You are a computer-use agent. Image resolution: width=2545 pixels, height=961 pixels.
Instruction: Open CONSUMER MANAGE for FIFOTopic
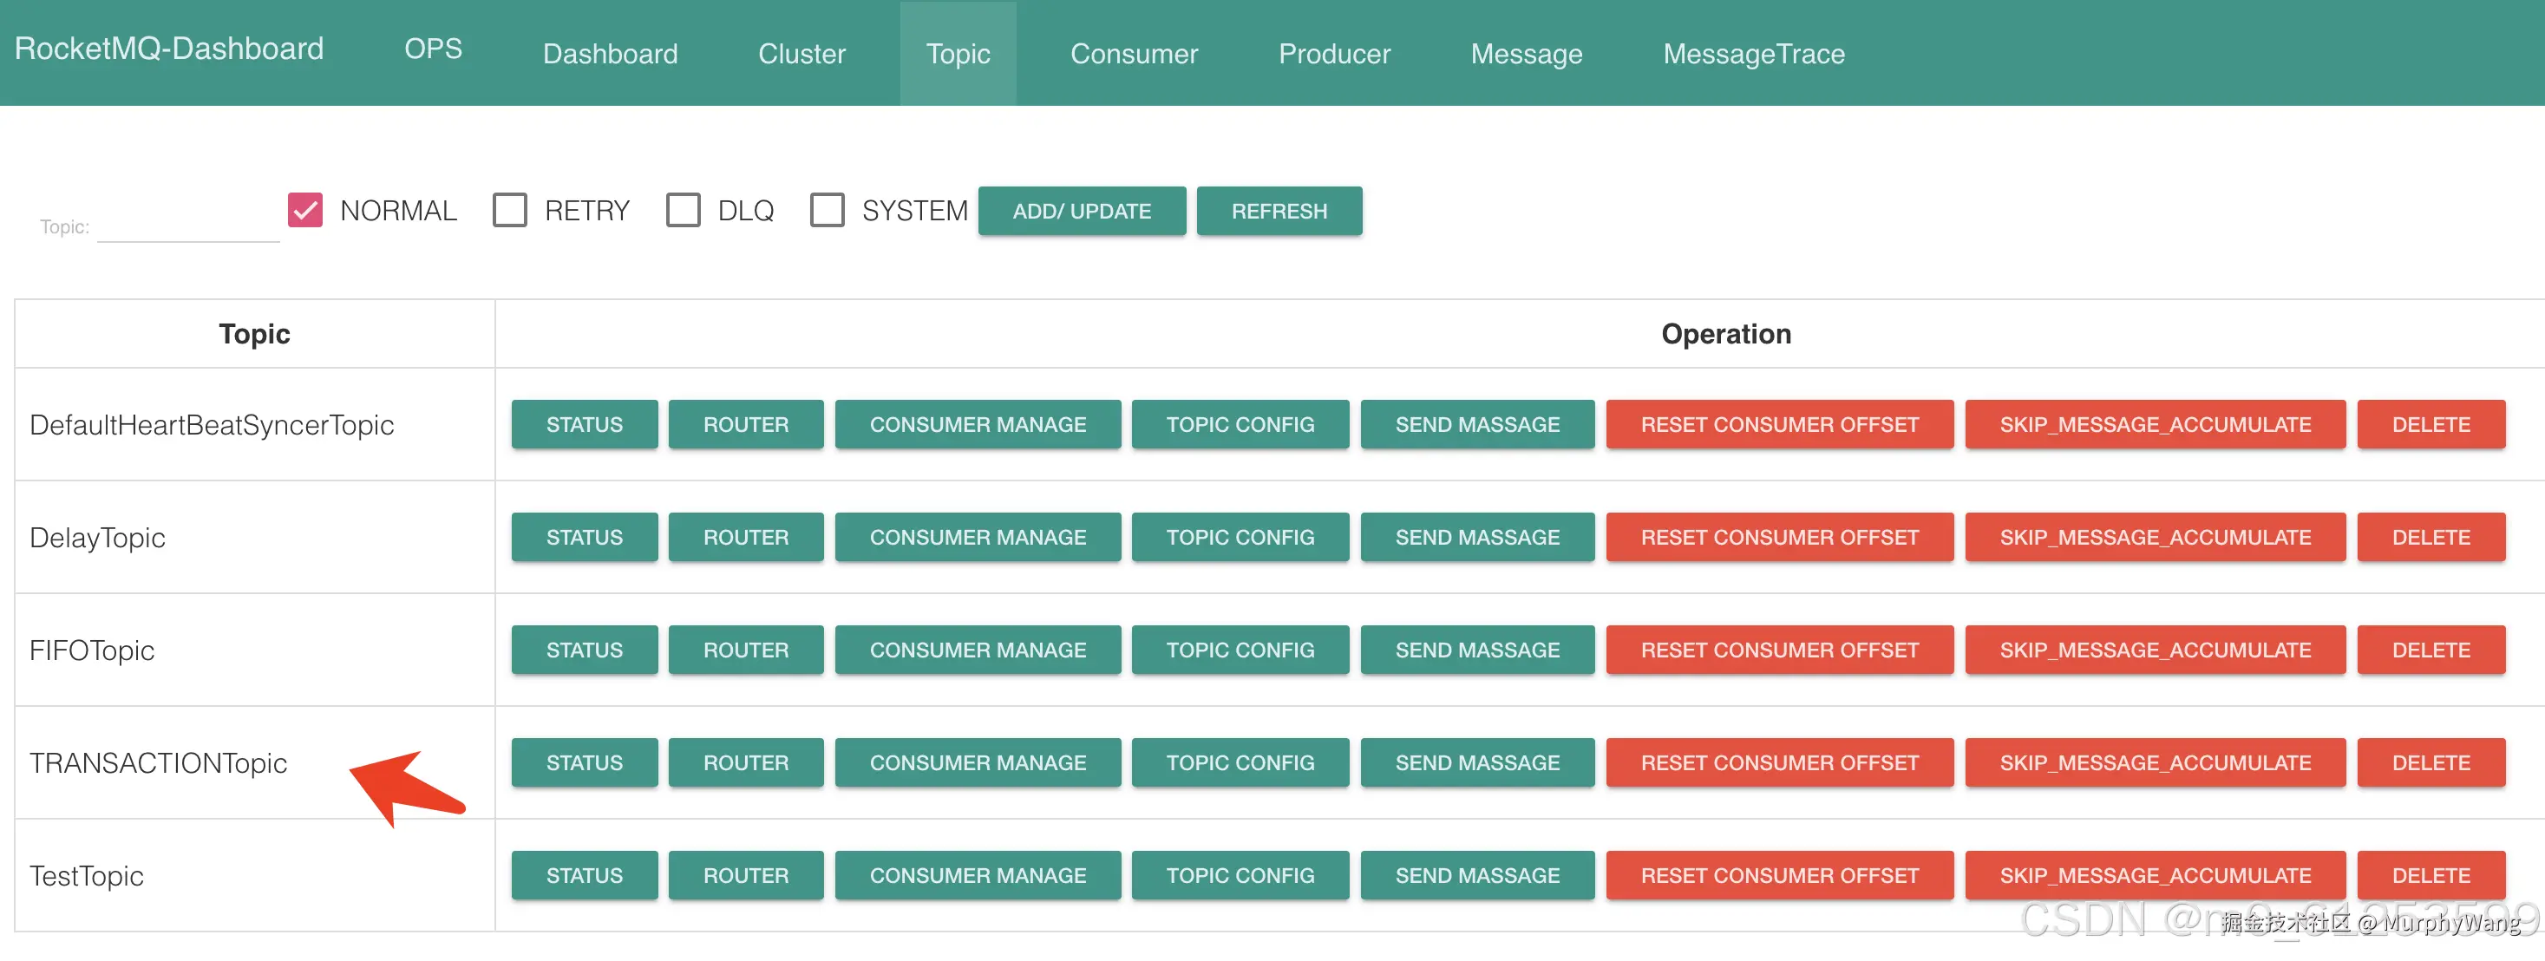977,650
